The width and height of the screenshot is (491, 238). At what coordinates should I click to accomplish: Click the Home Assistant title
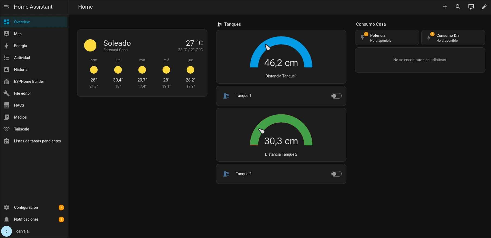33,7
